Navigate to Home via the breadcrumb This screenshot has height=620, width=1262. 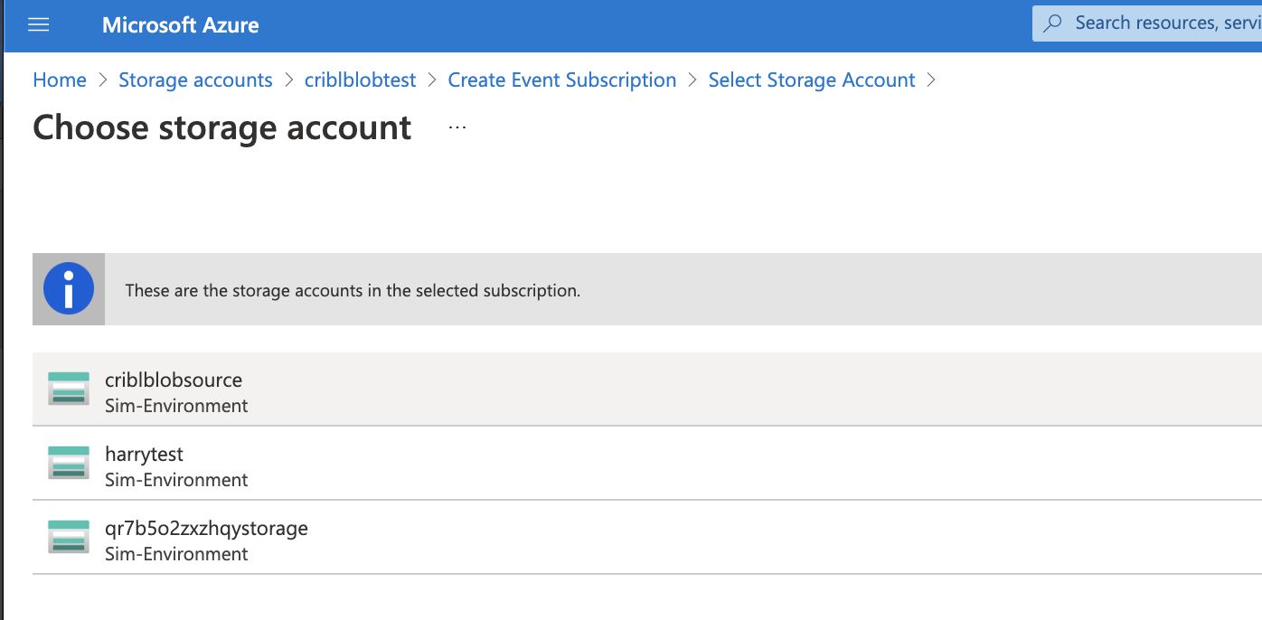pos(59,80)
